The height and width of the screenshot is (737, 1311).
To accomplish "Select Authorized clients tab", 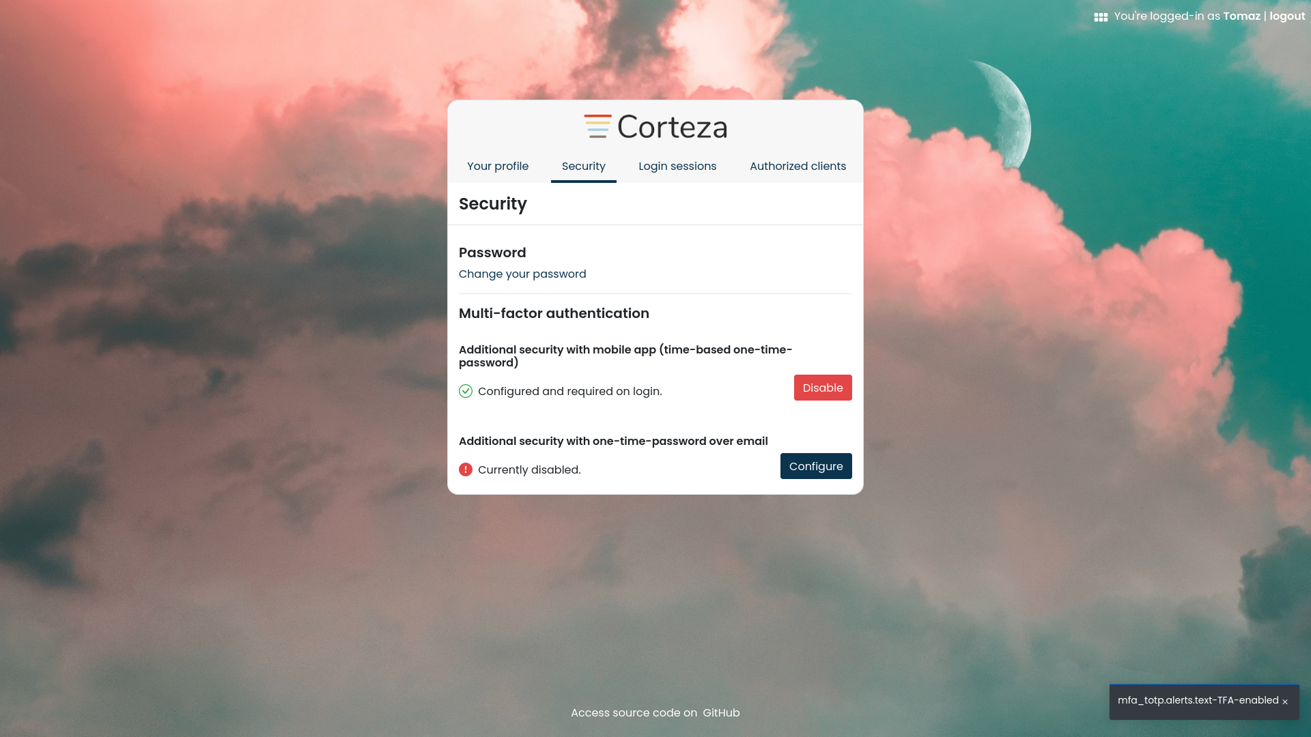I will coord(797,166).
